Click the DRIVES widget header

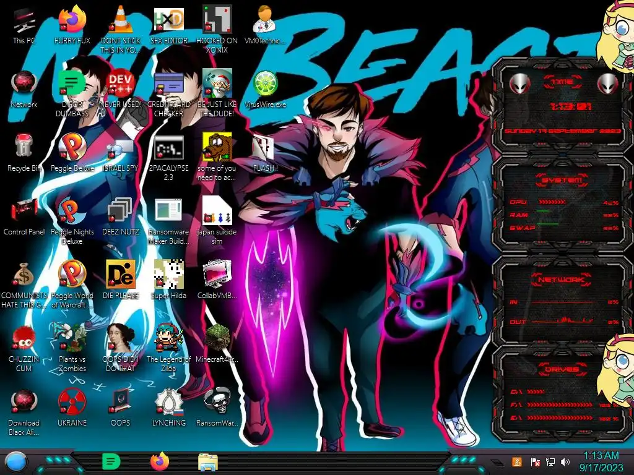point(562,369)
